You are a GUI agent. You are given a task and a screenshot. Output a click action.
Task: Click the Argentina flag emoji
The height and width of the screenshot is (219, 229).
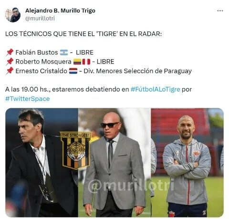tap(64, 52)
